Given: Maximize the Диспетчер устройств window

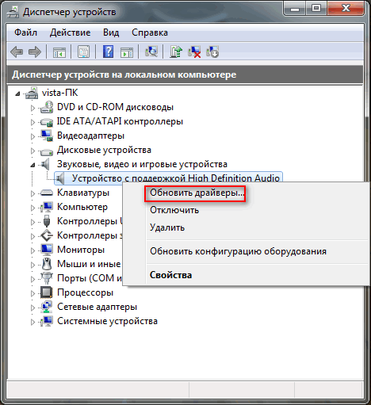Looking at the screenshot, I should (316, 9).
